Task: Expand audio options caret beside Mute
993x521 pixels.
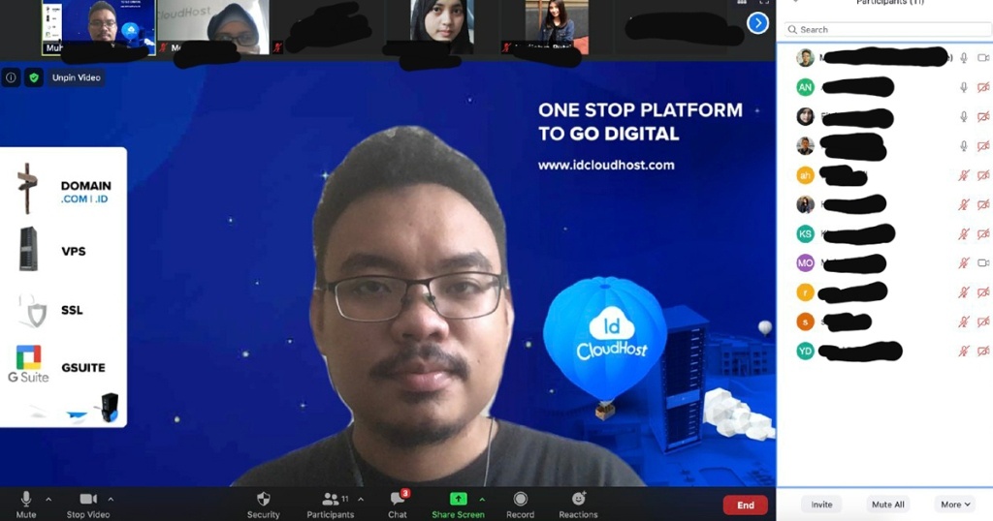Action: 48,500
